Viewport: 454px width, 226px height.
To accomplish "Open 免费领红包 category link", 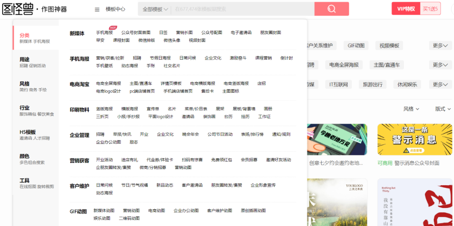I will (222, 160).
